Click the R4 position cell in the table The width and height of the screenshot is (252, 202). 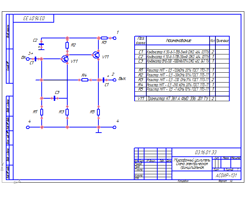point(140,85)
